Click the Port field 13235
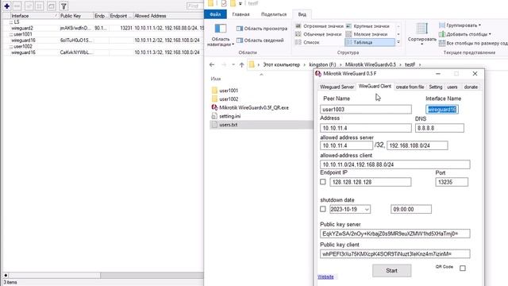Screen dimensions: 508x286 pos(452,182)
